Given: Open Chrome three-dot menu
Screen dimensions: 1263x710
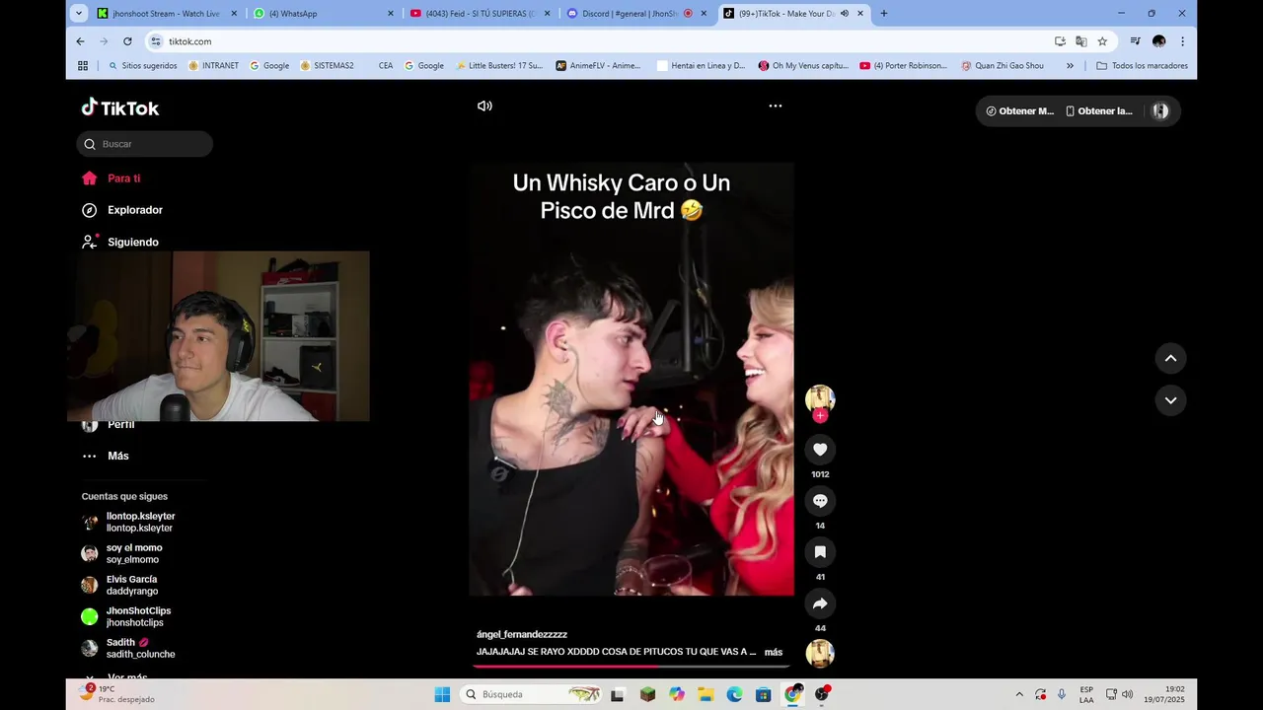Looking at the screenshot, I should coord(1182,41).
